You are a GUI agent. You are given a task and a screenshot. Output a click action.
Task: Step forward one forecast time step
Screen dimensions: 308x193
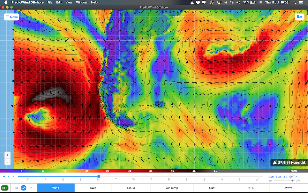tap(13, 176)
